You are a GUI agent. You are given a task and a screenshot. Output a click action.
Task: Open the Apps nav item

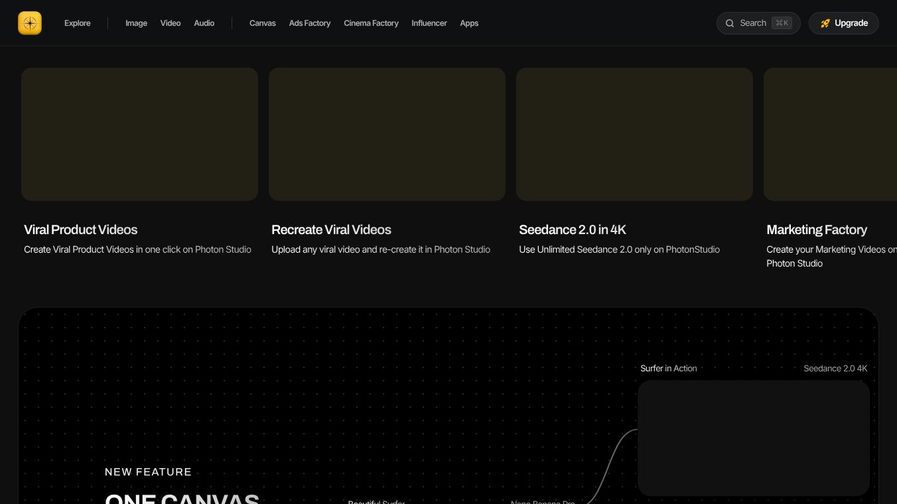coord(469,23)
